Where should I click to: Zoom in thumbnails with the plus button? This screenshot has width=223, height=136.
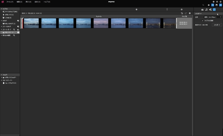point(182,10)
